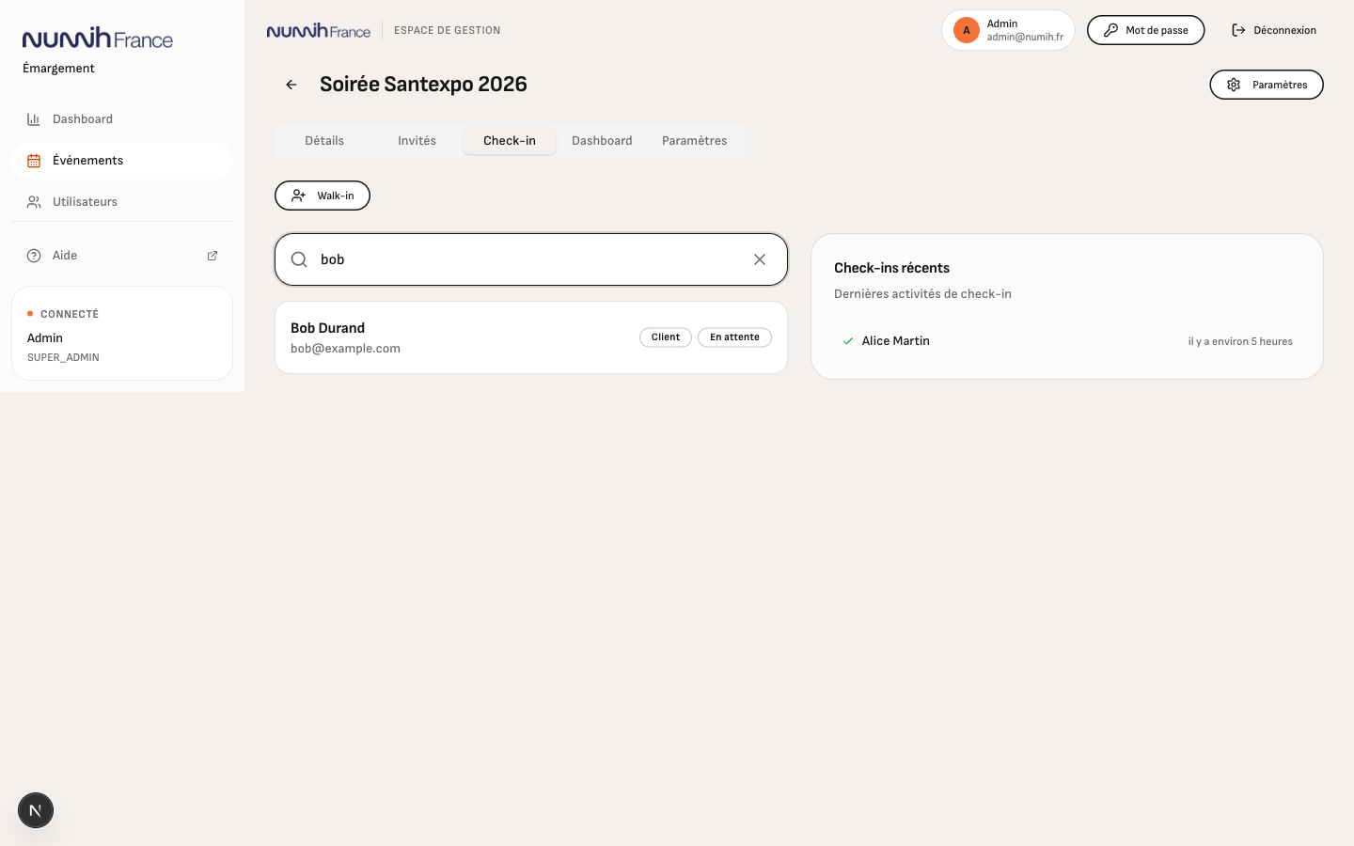Log out via Déconnexion
The width and height of the screenshot is (1354, 846).
point(1273,30)
